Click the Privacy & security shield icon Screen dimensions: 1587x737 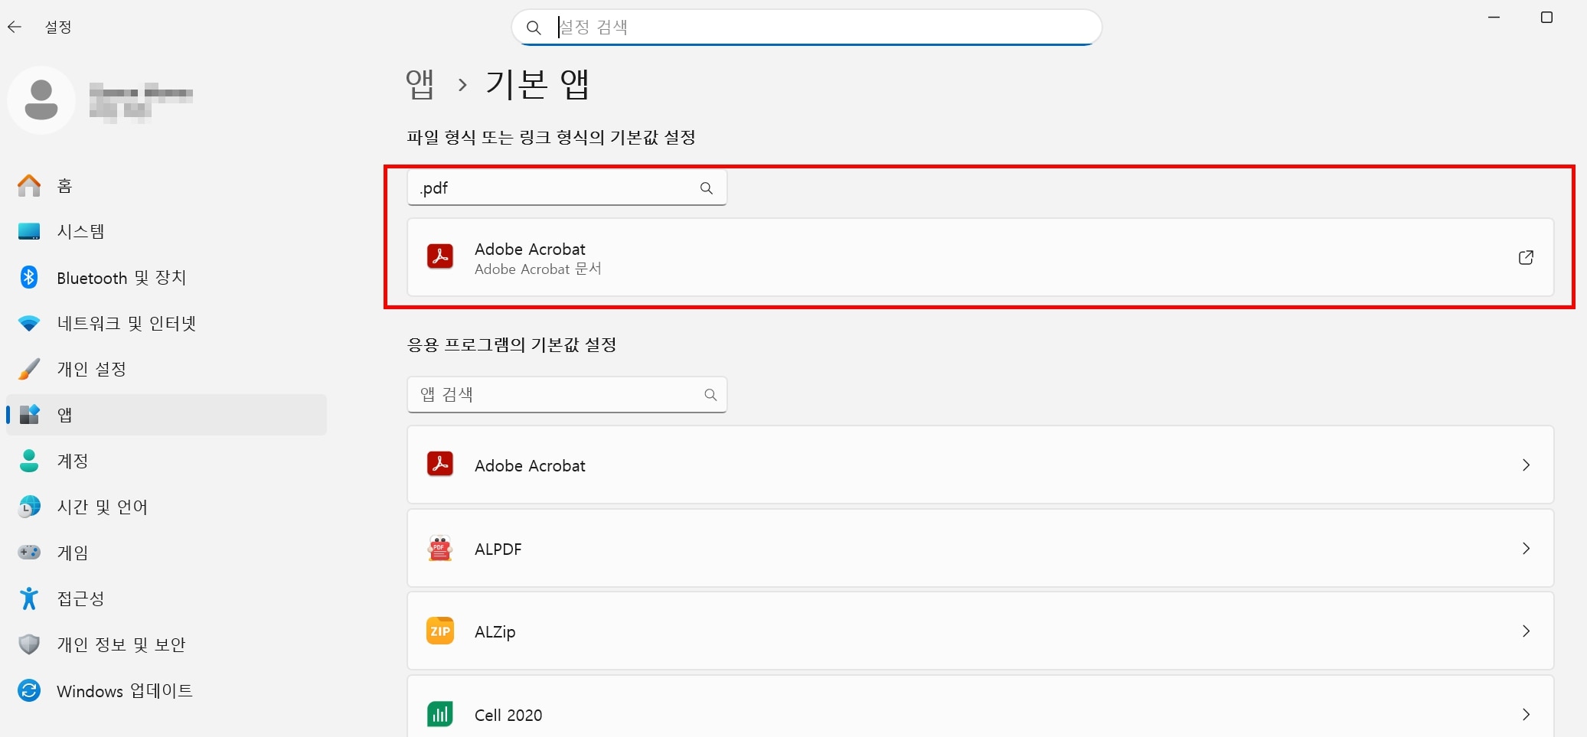[29, 644]
